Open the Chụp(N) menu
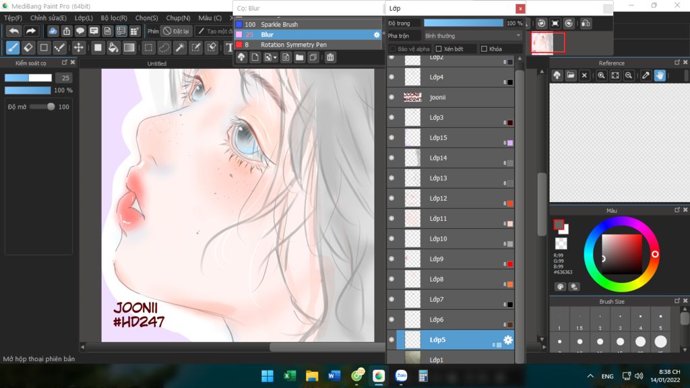690x388 pixels. pyautogui.click(x=178, y=18)
